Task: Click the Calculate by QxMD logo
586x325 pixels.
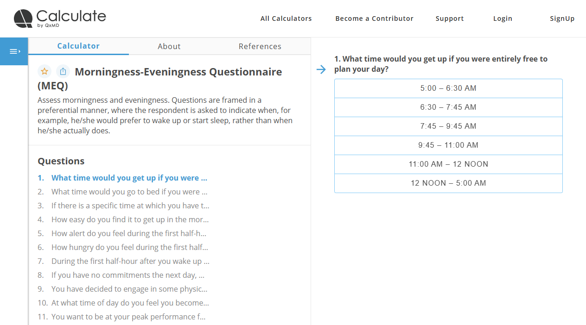Action: tap(60, 19)
